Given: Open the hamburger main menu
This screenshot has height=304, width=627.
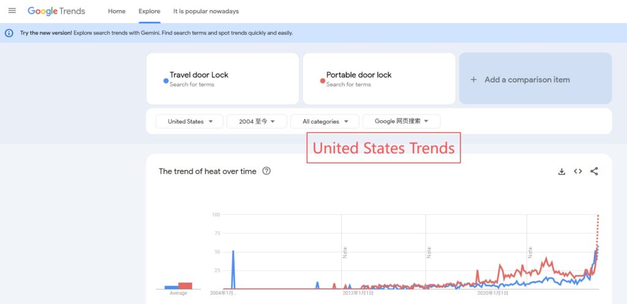Looking at the screenshot, I should tap(12, 11).
